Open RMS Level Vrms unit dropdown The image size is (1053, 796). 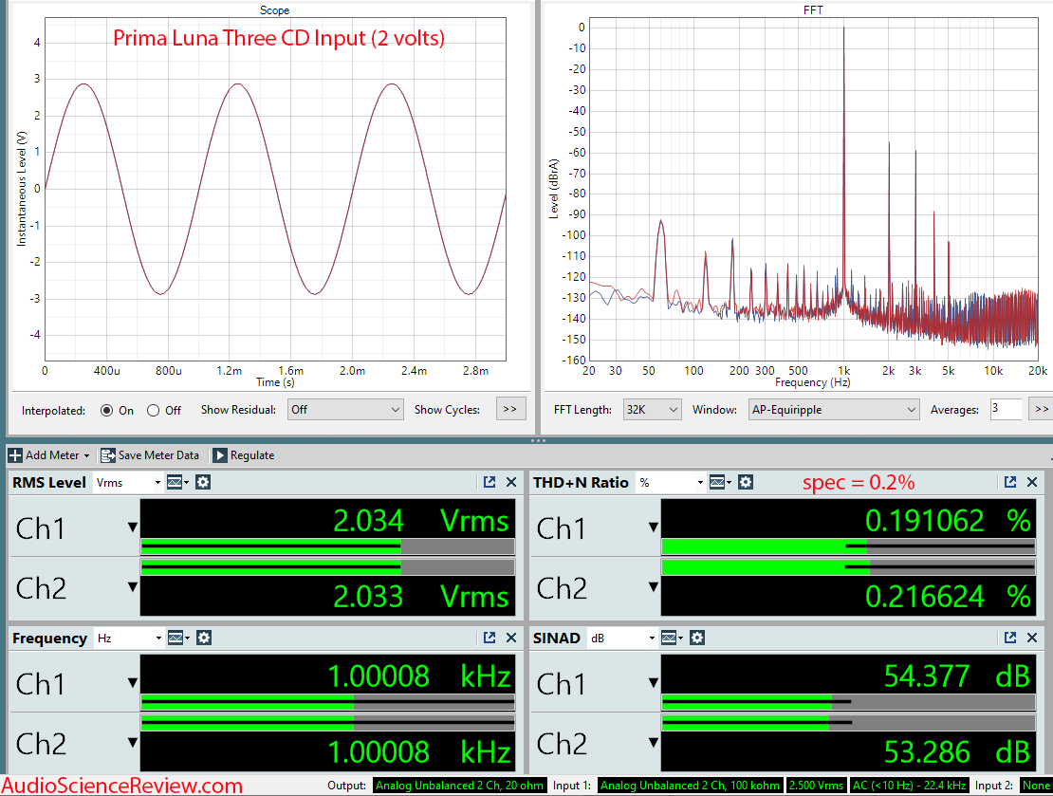[x=128, y=482]
